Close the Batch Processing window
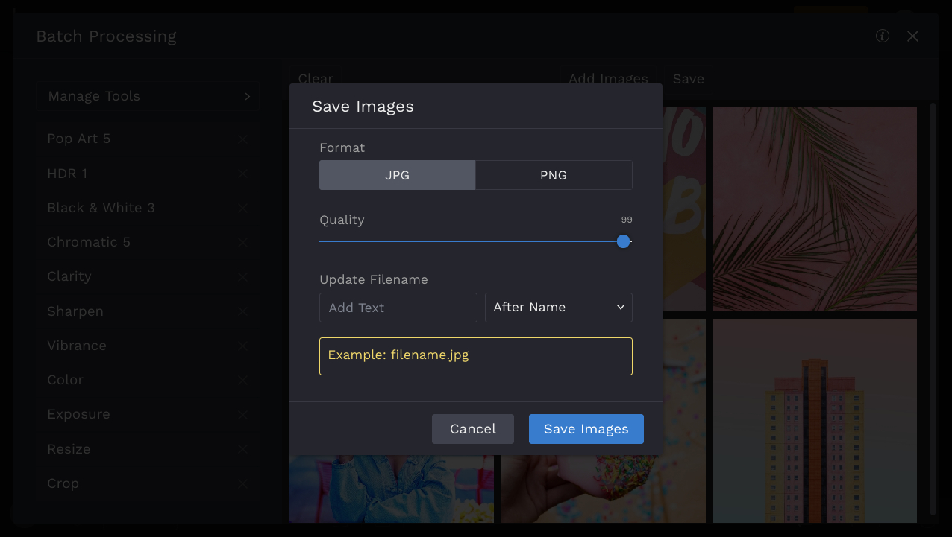Viewport: 952px width, 537px height. pyautogui.click(x=912, y=36)
